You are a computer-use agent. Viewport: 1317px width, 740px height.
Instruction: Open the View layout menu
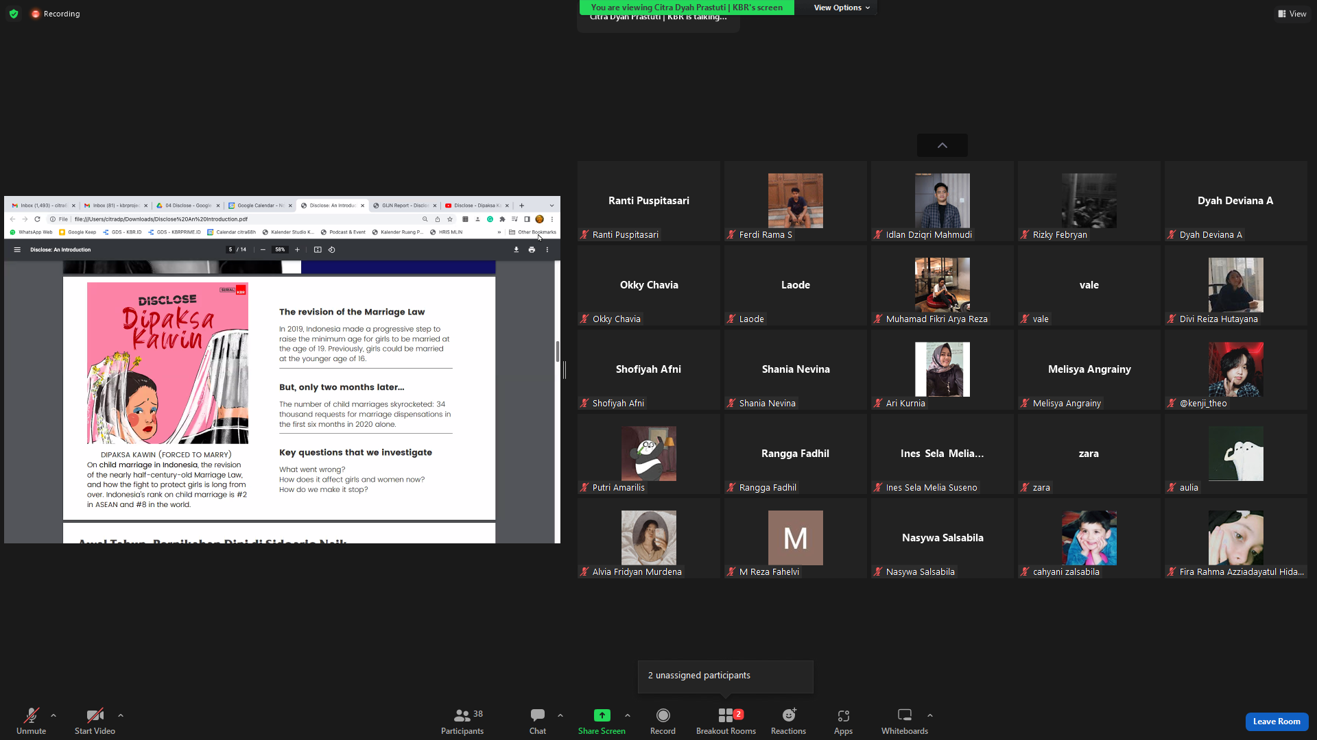click(x=1292, y=14)
